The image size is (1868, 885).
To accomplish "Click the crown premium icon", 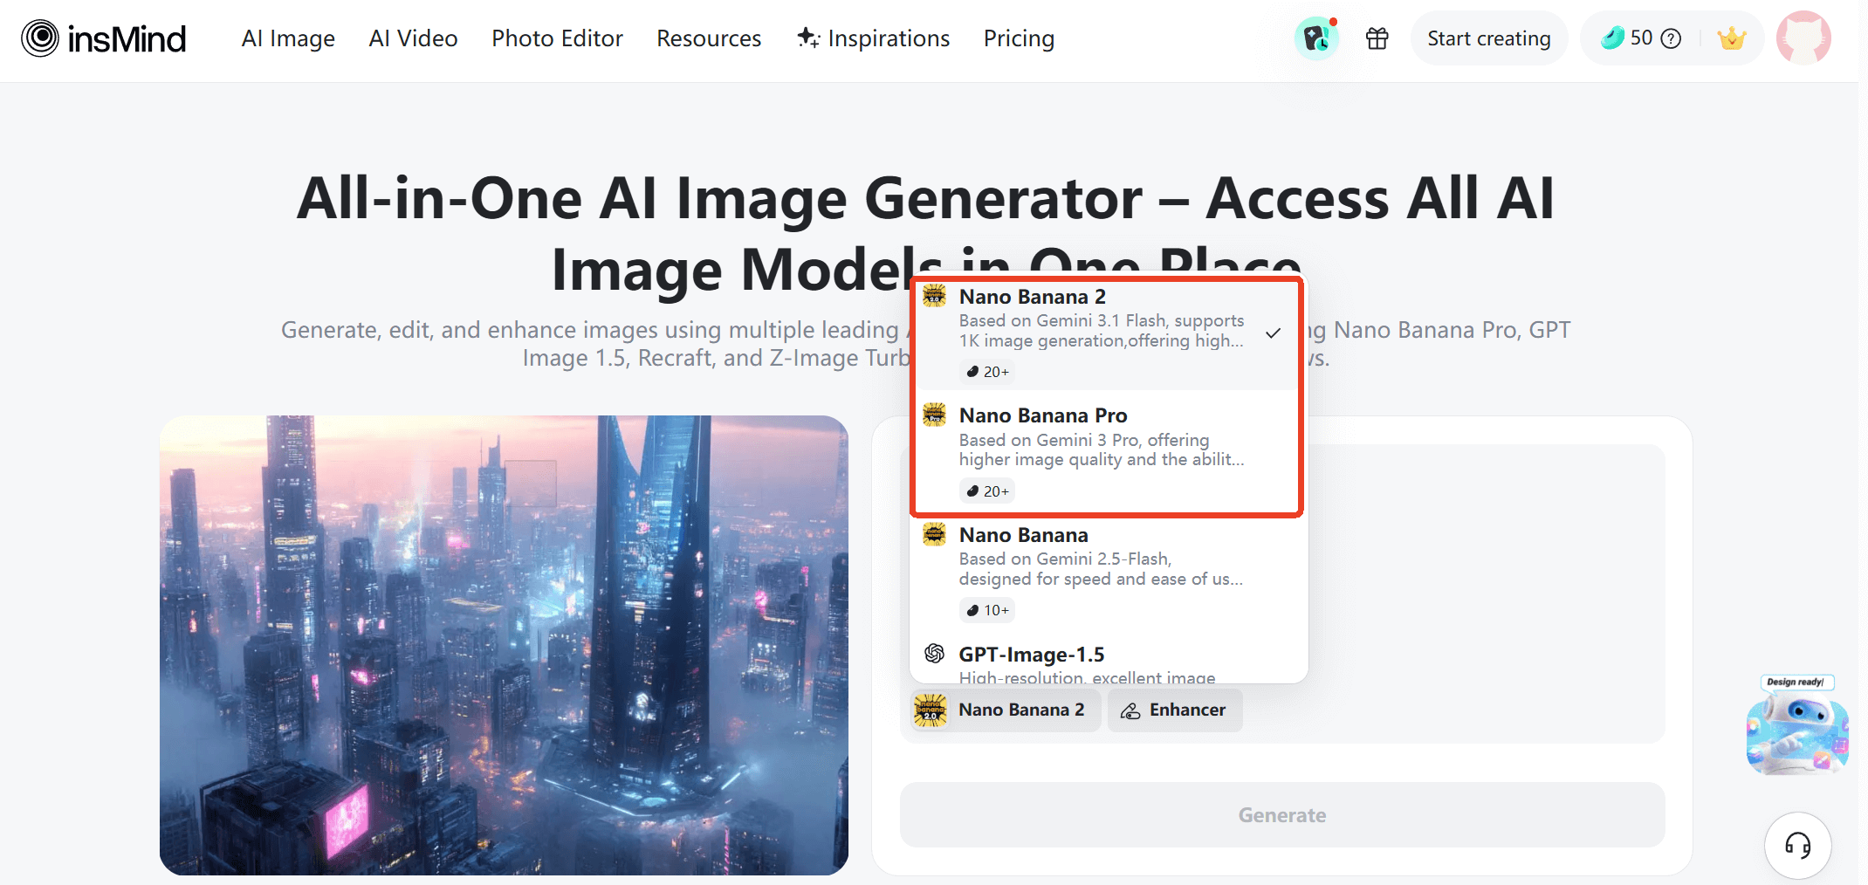I will coord(1733,38).
